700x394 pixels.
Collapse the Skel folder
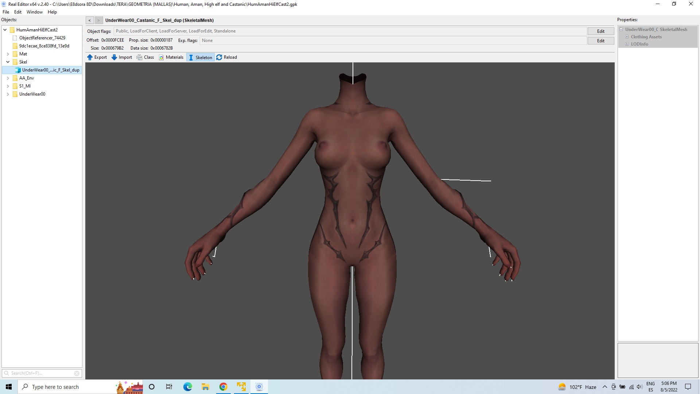(8, 62)
